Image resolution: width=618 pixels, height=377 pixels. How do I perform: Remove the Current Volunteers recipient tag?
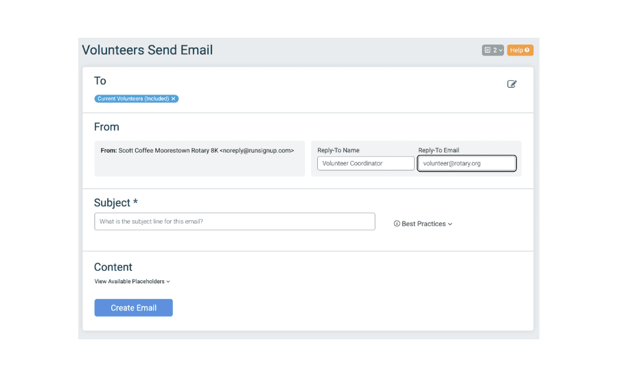tap(174, 99)
